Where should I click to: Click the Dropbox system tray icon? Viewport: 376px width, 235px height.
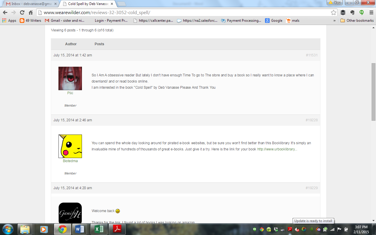(276, 229)
